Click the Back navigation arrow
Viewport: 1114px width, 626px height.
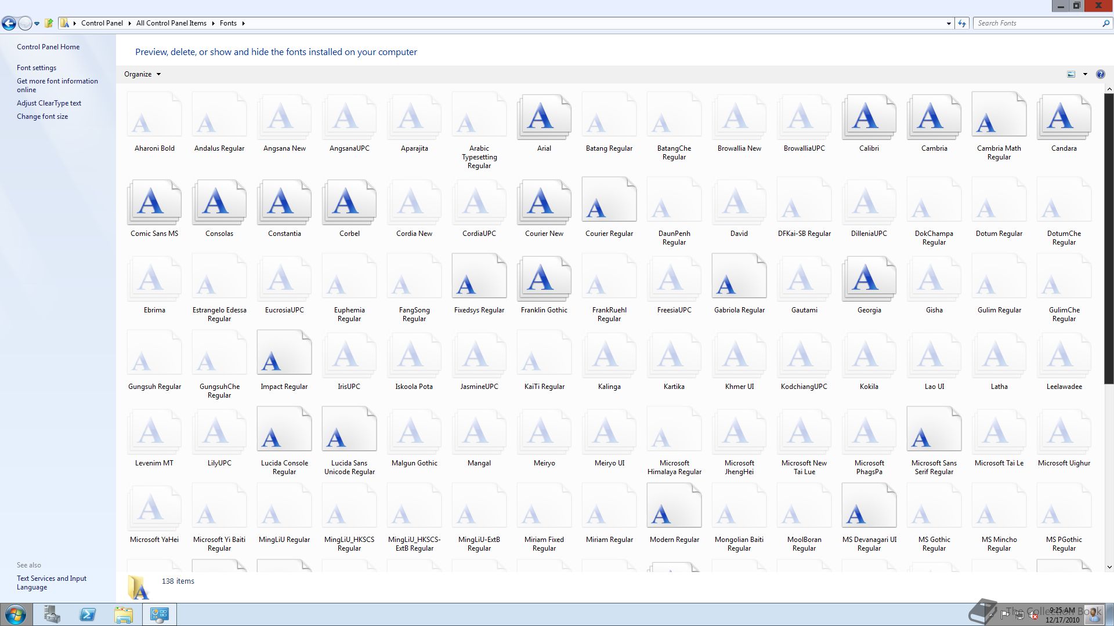tap(9, 23)
